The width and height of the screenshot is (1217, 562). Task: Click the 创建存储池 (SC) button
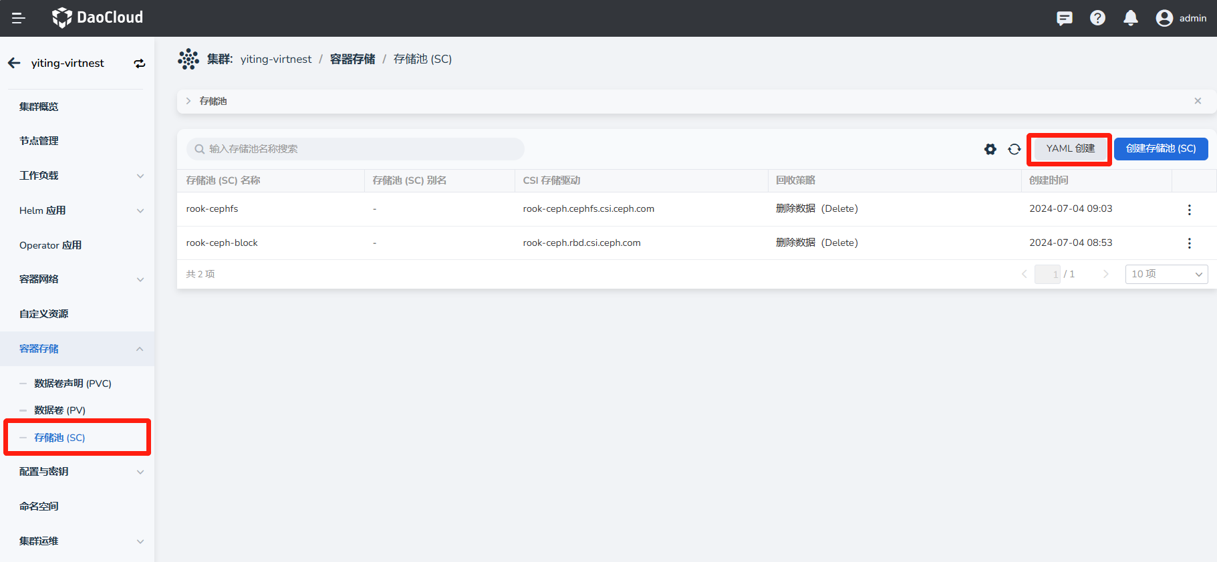click(x=1160, y=149)
